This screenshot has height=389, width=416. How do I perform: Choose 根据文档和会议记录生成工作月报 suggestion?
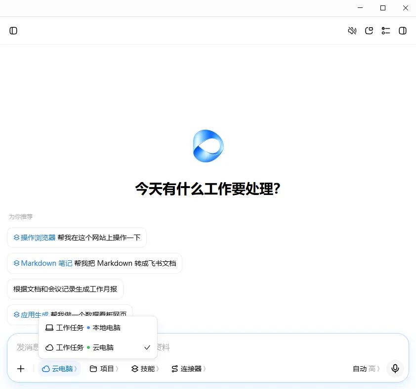click(65, 289)
